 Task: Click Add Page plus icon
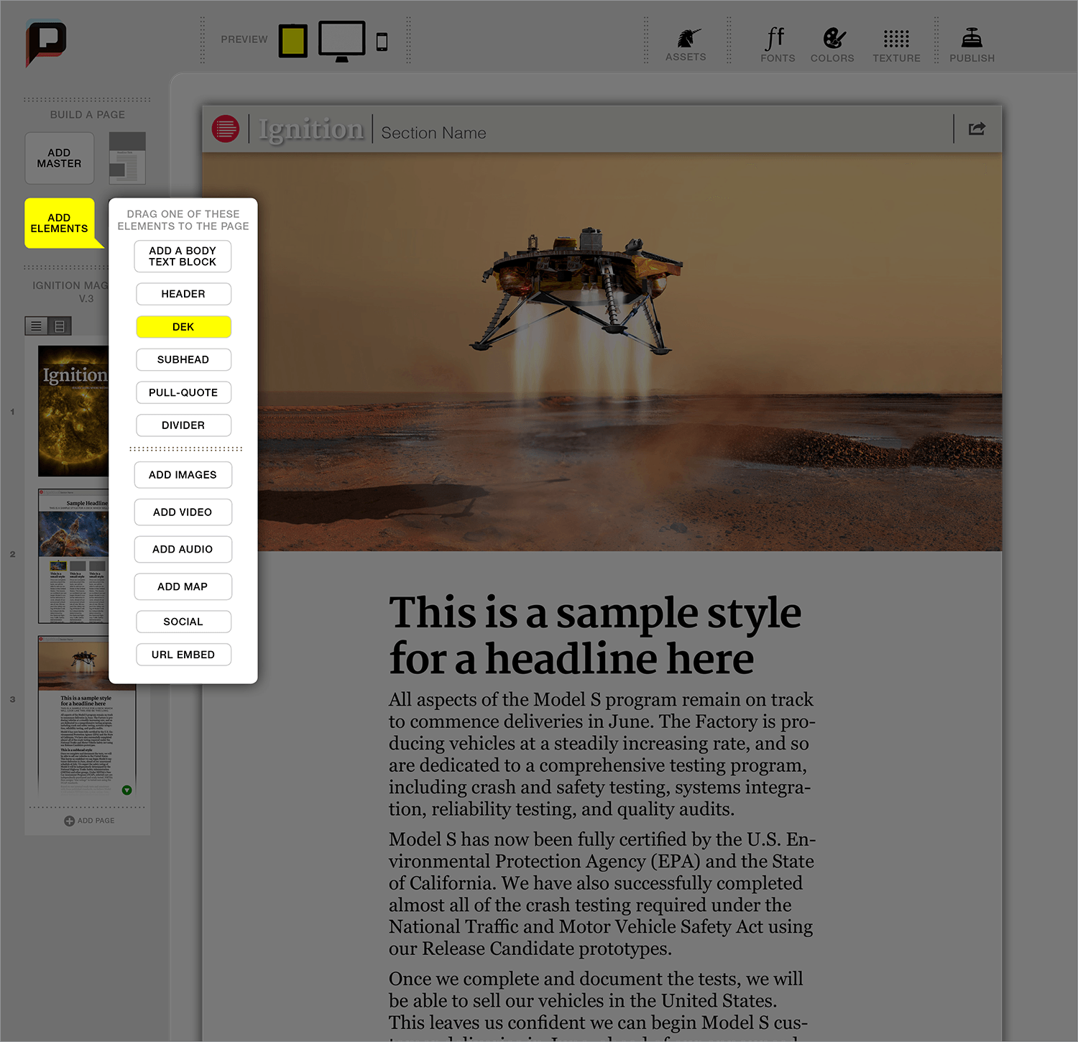[69, 821]
